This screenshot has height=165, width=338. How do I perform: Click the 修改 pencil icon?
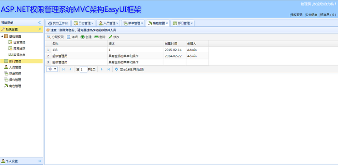click(110, 37)
